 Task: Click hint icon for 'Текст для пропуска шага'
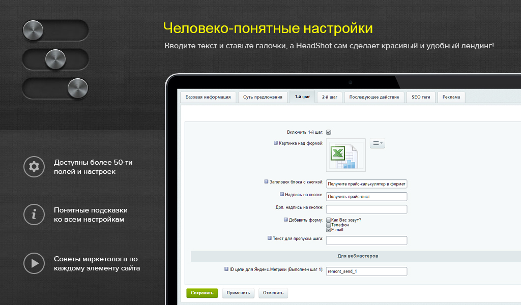(269, 238)
